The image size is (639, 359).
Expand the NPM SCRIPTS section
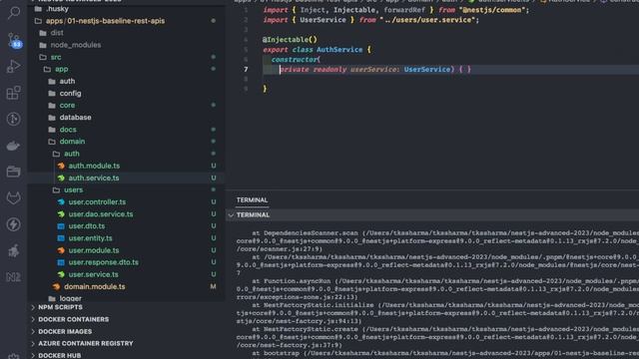[60, 307]
